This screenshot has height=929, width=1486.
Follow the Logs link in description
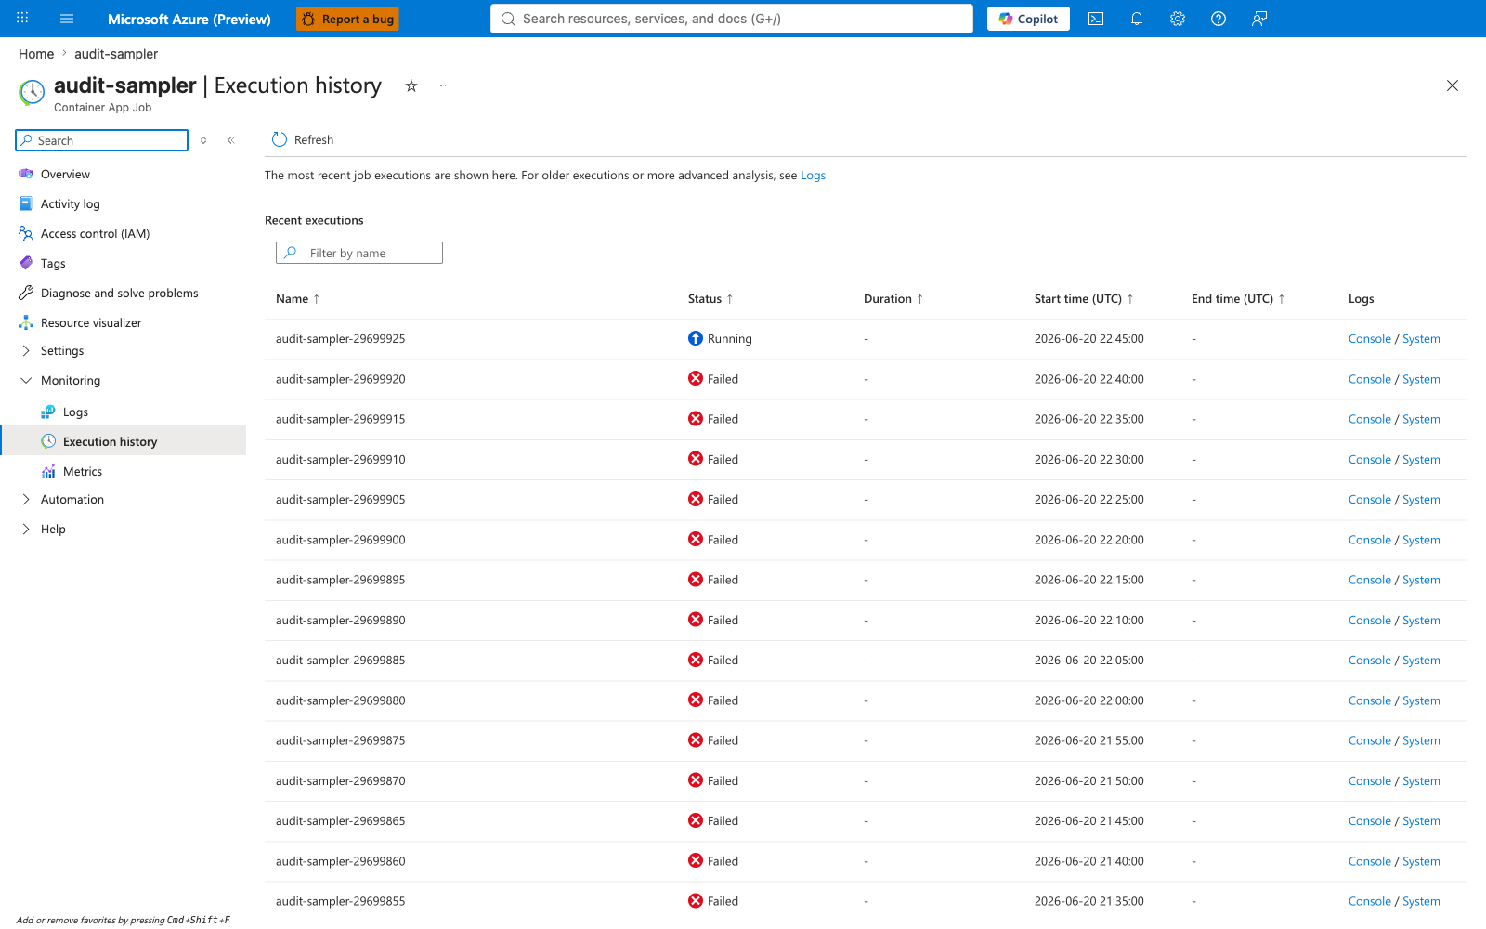tap(813, 175)
